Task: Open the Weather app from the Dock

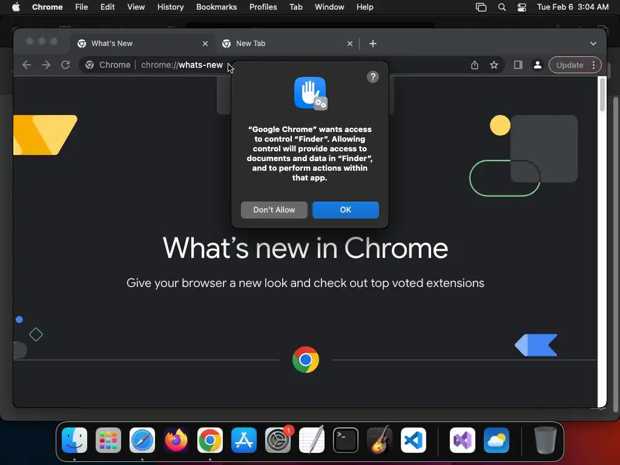Action: pos(496,440)
